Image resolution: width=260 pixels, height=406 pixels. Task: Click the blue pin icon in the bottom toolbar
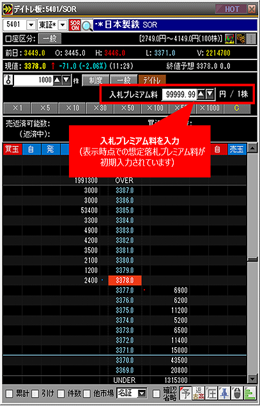(x=224, y=394)
